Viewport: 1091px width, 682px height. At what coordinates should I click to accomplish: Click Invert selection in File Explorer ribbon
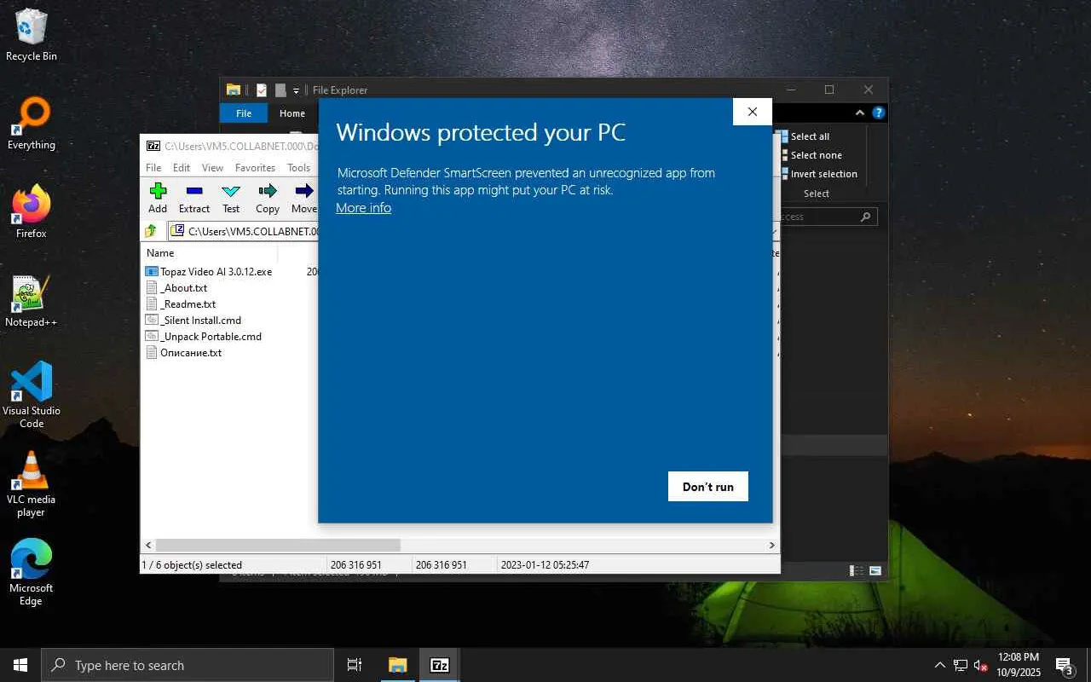pos(819,174)
